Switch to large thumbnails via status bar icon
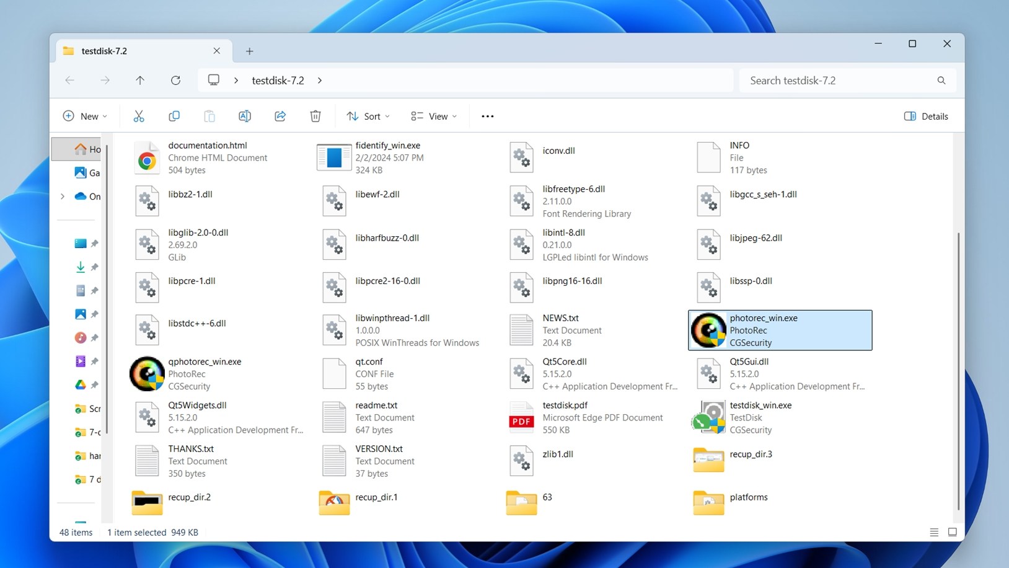The height and width of the screenshot is (568, 1009). (x=952, y=532)
